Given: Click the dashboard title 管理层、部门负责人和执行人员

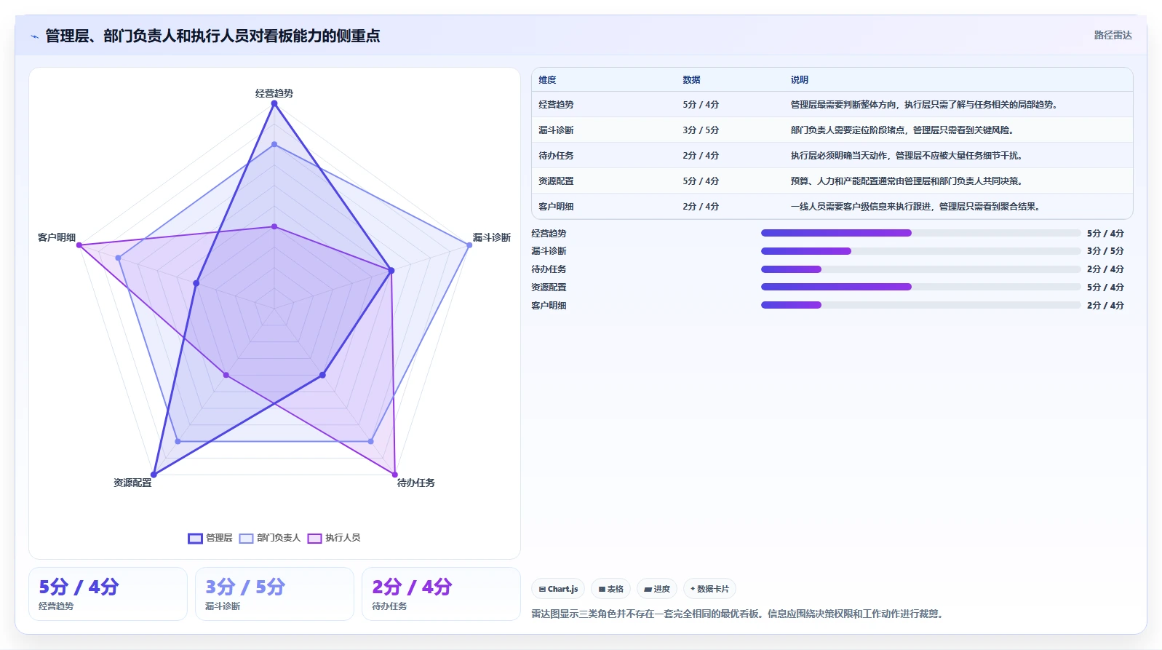Looking at the screenshot, I should point(212,36).
